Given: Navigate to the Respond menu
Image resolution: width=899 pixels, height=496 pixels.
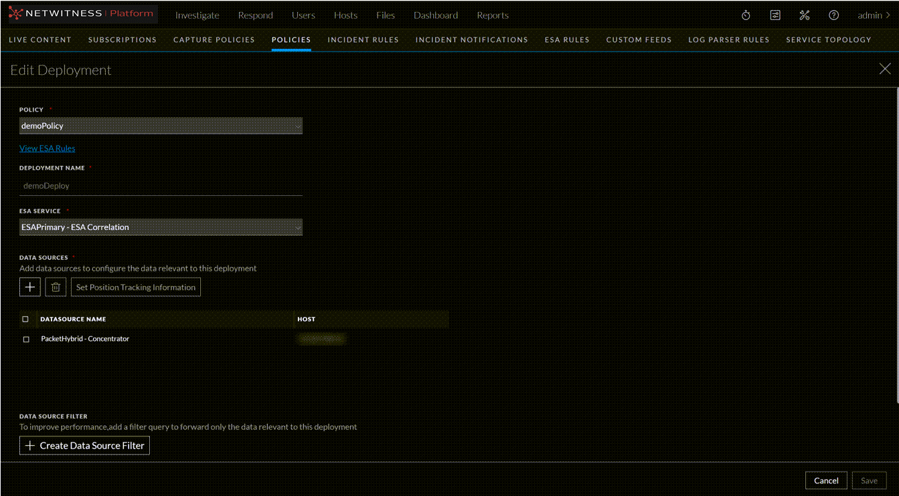Looking at the screenshot, I should tap(255, 15).
